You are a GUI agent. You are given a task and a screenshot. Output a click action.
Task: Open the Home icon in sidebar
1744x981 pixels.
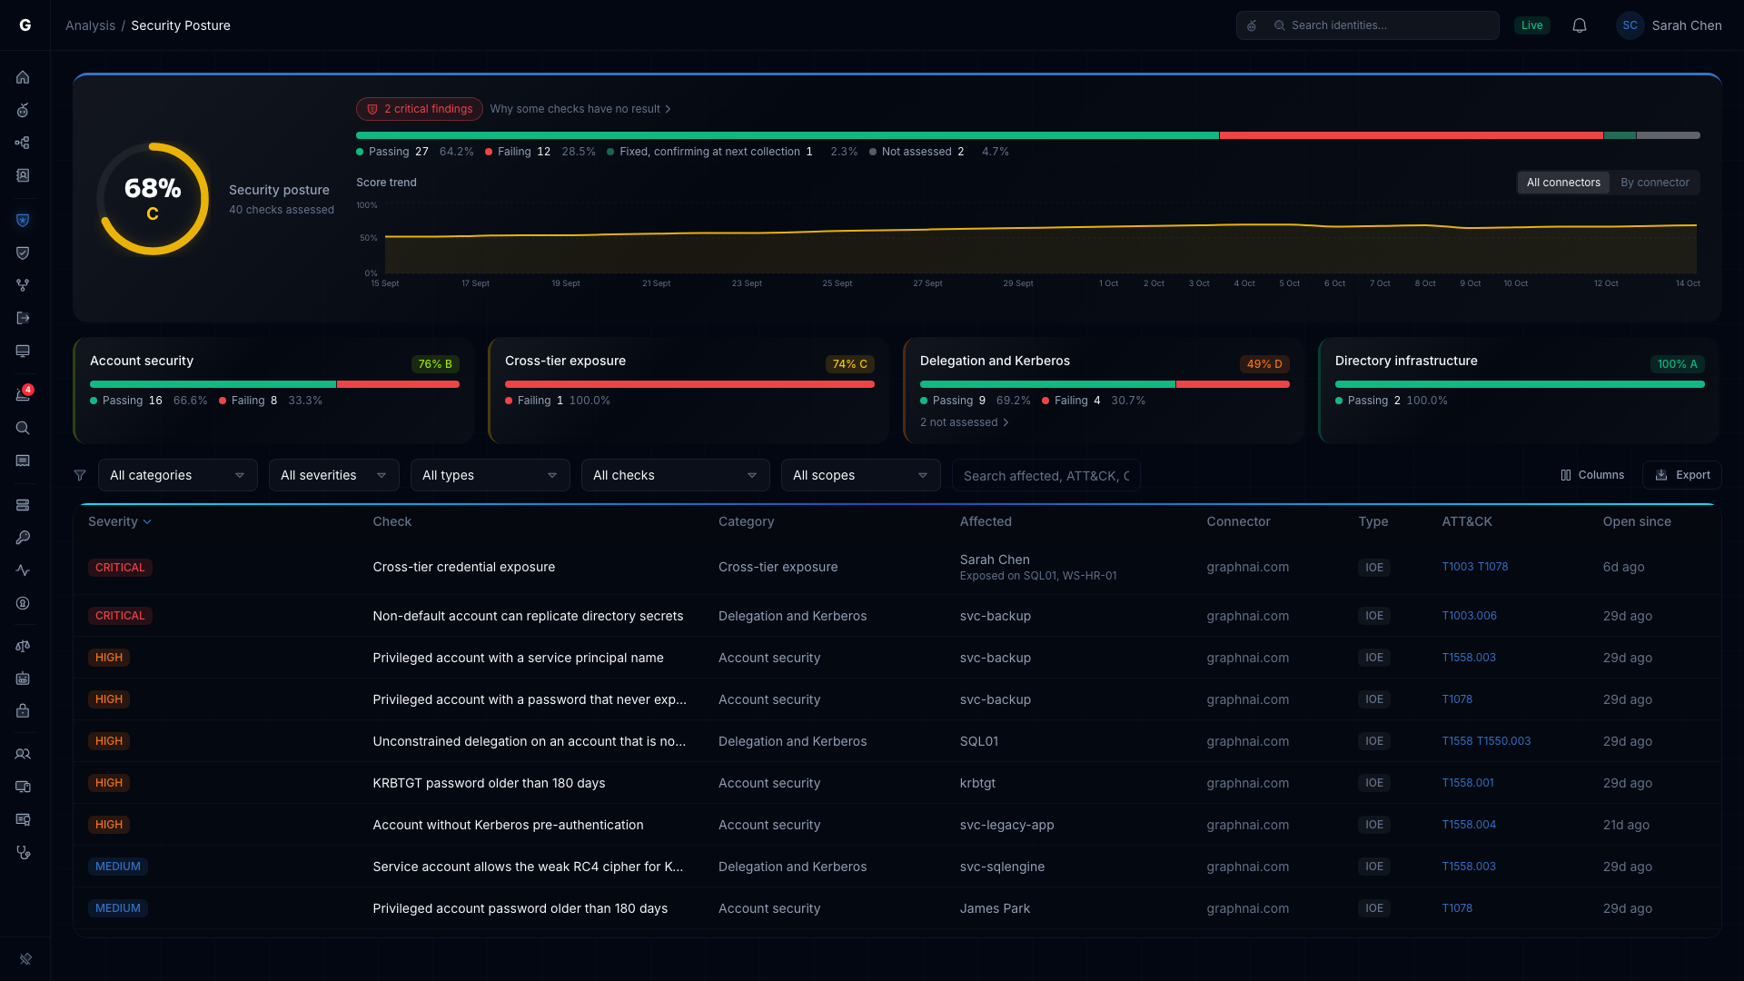[x=24, y=77]
